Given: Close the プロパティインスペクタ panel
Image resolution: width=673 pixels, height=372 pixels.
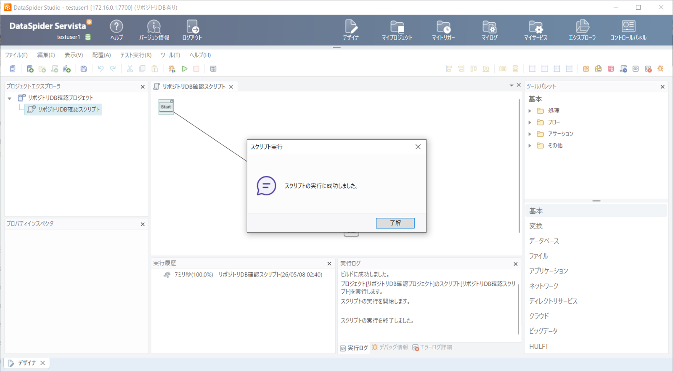Looking at the screenshot, I should 143,224.
